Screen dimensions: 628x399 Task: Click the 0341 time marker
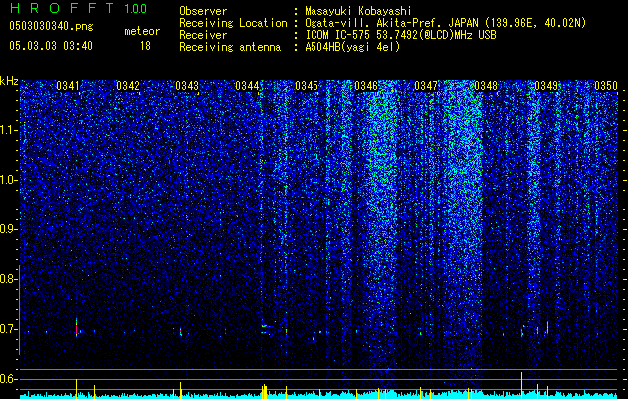pos(68,86)
